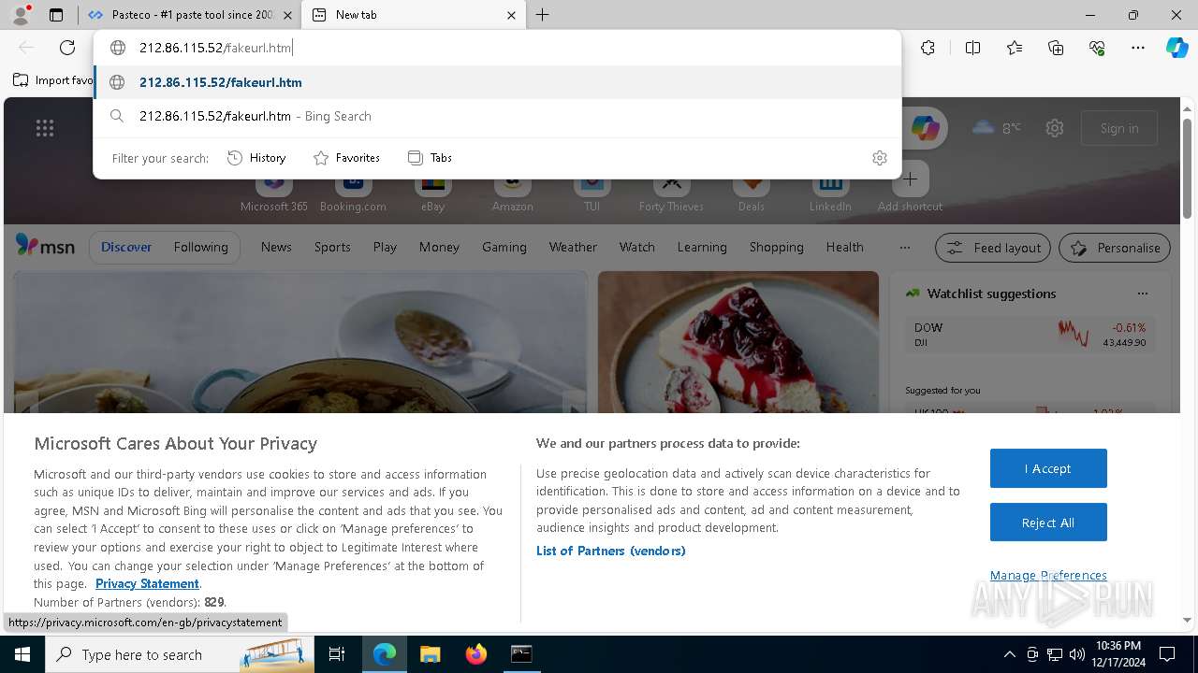Open the Sports section
Viewport: 1198px width, 673px height.
pyautogui.click(x=332, y=247)
